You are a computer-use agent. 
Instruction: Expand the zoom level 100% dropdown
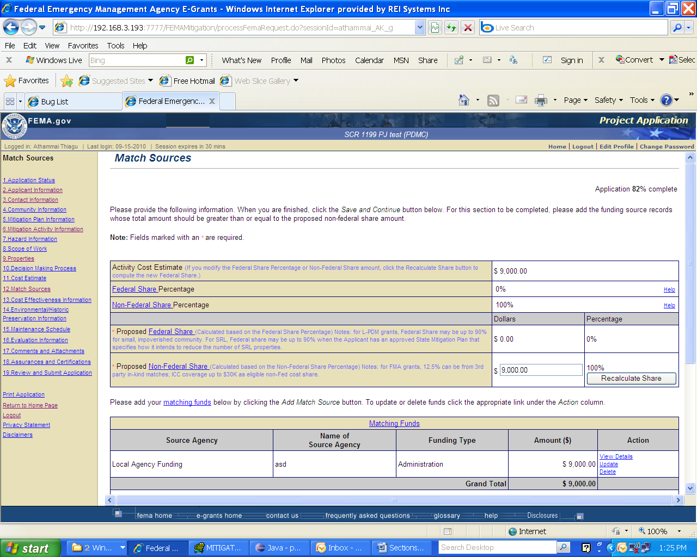coord(679,531)
